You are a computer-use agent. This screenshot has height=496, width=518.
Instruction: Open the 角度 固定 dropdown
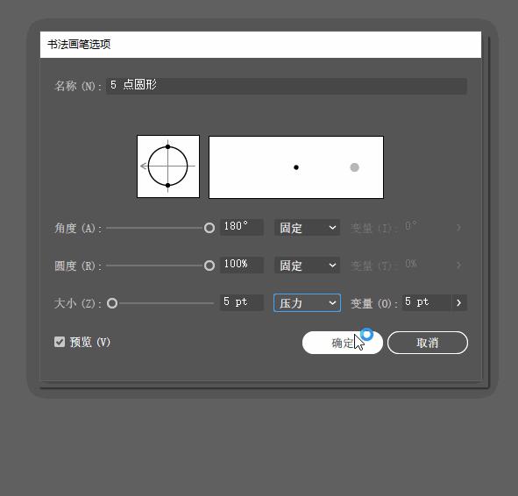coord(307,228)
